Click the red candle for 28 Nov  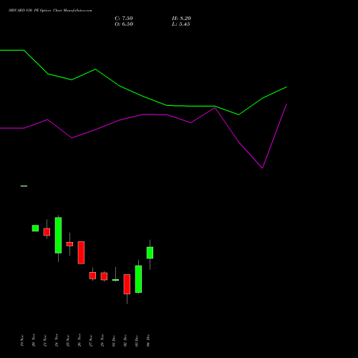(x=104, y=276)
